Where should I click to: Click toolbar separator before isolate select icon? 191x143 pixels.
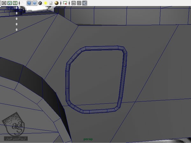pyautogui.click(x=61, y=3)
